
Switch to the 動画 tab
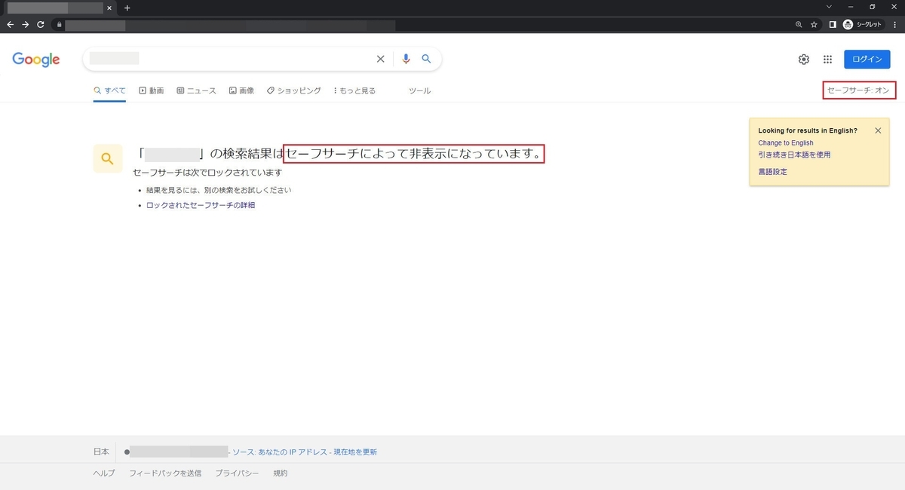click(x=151, y=90)
